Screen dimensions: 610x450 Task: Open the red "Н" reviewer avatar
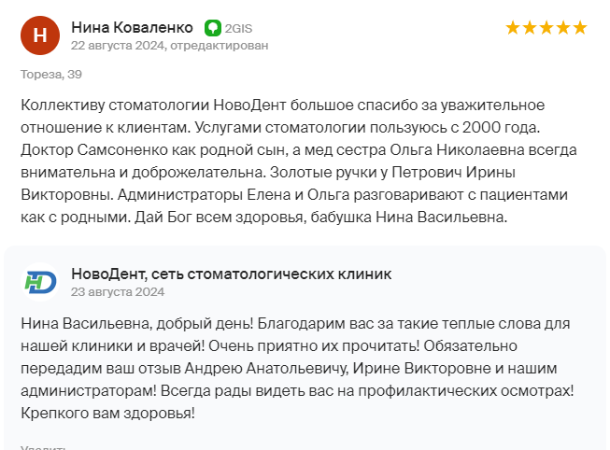pyautogui.click(x=40, y=35)
